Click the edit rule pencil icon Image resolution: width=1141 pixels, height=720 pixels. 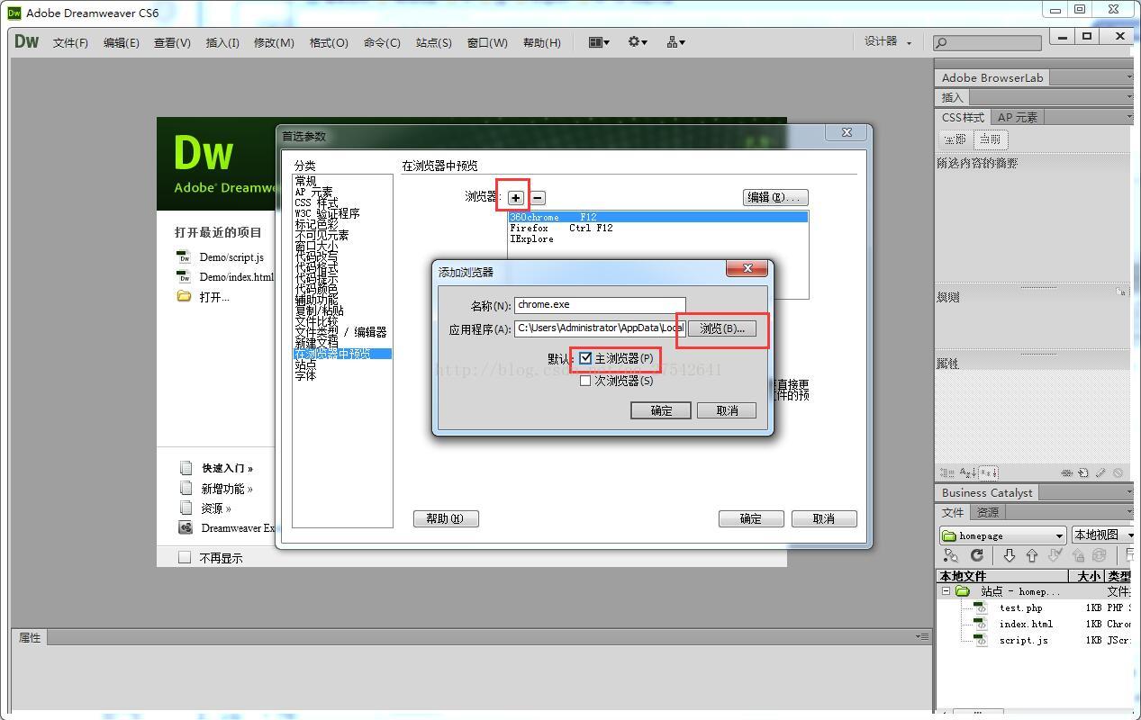[1100, 472]
